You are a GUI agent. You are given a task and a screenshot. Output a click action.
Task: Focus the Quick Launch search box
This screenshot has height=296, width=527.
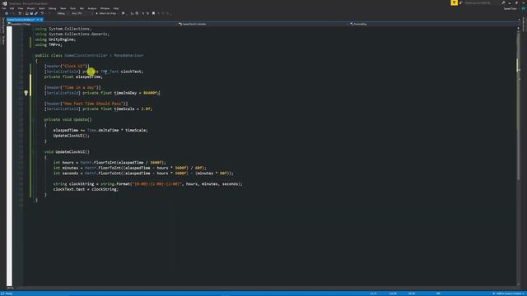click(x=481, y=3)
